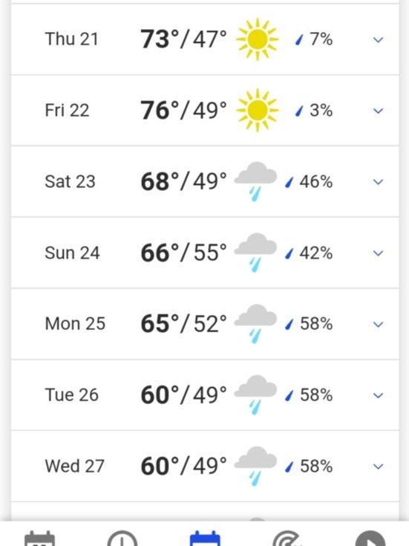The image size is (409, 546).
Task: Open the radar tab in bottom bar
Action: pyautogui.click(x=287, y=539)
